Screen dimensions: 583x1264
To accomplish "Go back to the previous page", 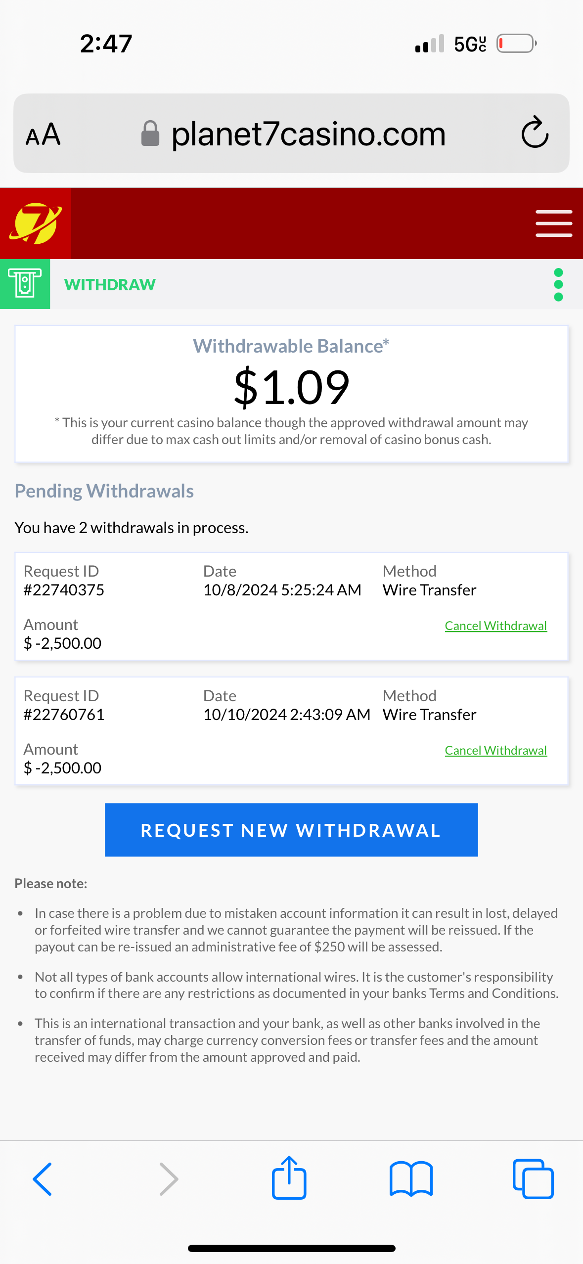I will point(43,1179).
